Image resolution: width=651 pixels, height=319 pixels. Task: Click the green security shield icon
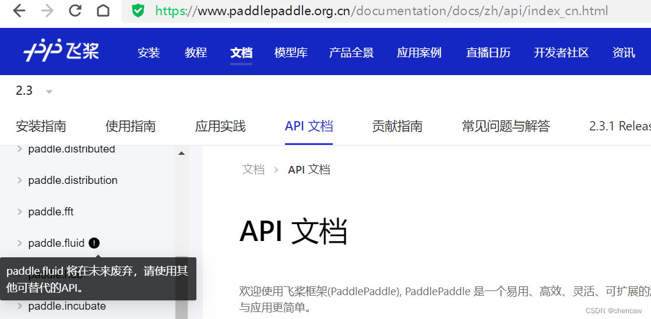click(138, 11)
